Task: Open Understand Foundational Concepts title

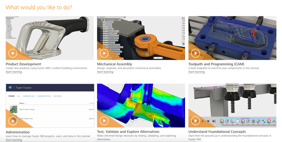Action: (217, 132)
